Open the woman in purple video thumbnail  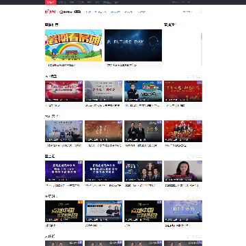tap(183, 171)
